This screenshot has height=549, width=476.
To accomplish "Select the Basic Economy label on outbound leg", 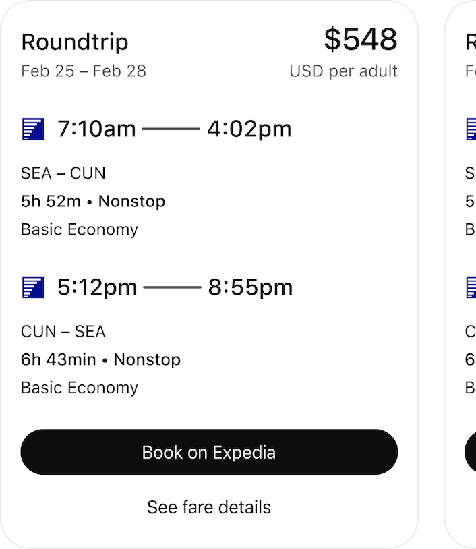I will coord(78,229).
